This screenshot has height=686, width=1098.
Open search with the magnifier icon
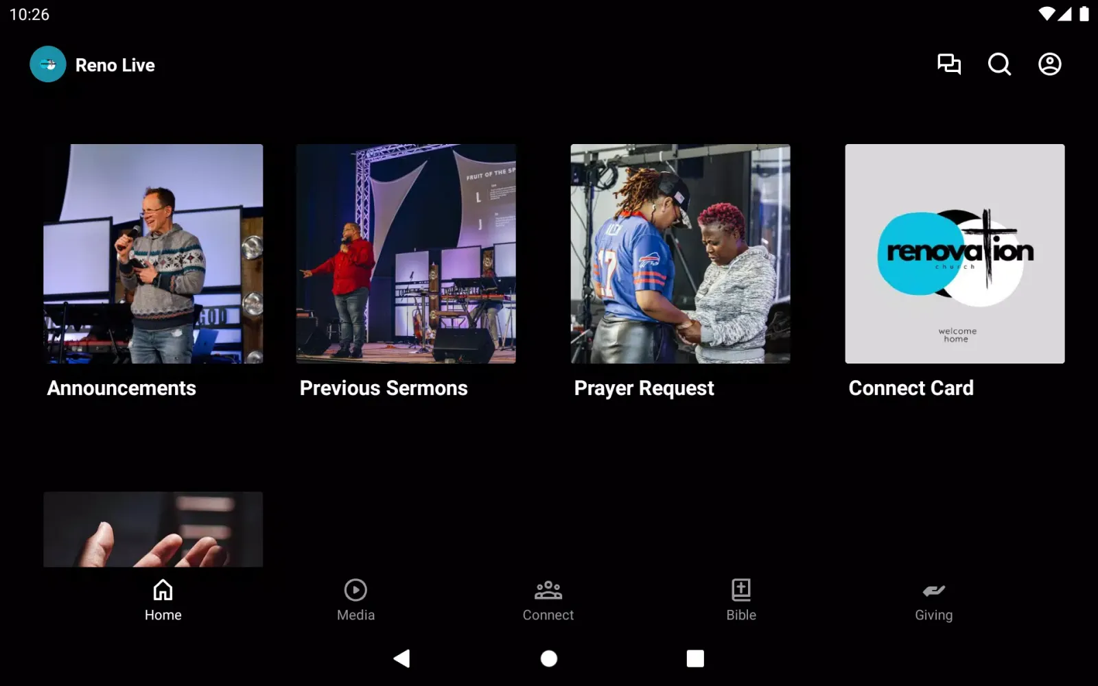[x=999, y=64]
